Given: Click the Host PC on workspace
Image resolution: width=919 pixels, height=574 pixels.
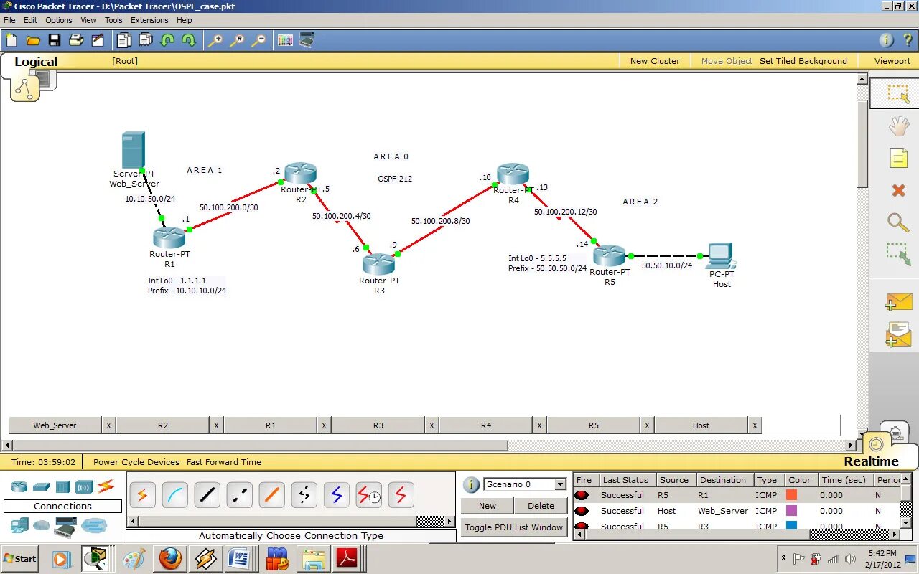Looking at the screenshot, I should tap(720, 255).
